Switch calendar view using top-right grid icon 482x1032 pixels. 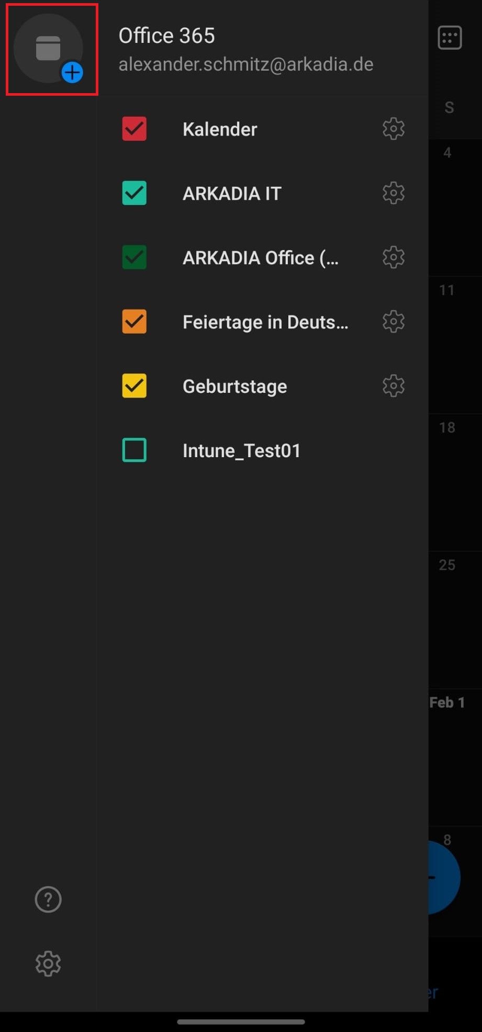pyautogui.click(x=450, y=38)
